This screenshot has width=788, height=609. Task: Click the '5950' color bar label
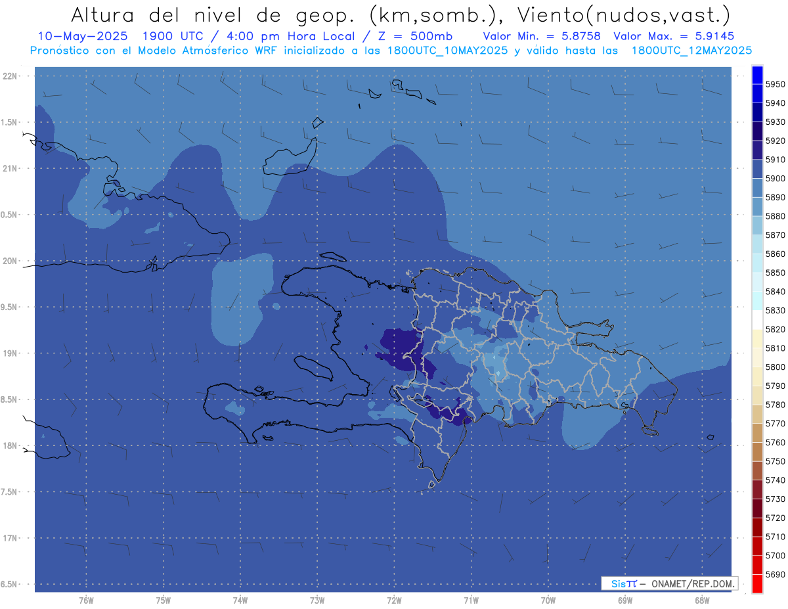775,84
